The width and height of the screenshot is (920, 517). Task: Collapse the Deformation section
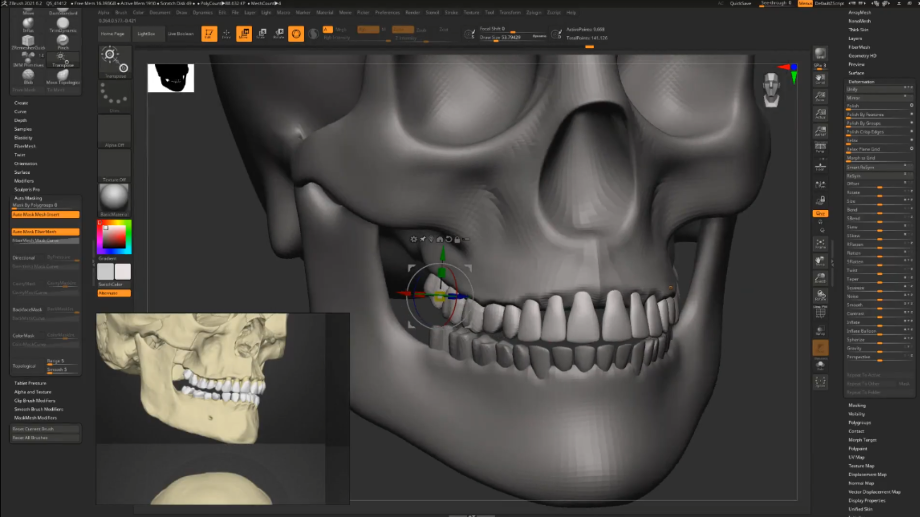(x=862, y=82)
